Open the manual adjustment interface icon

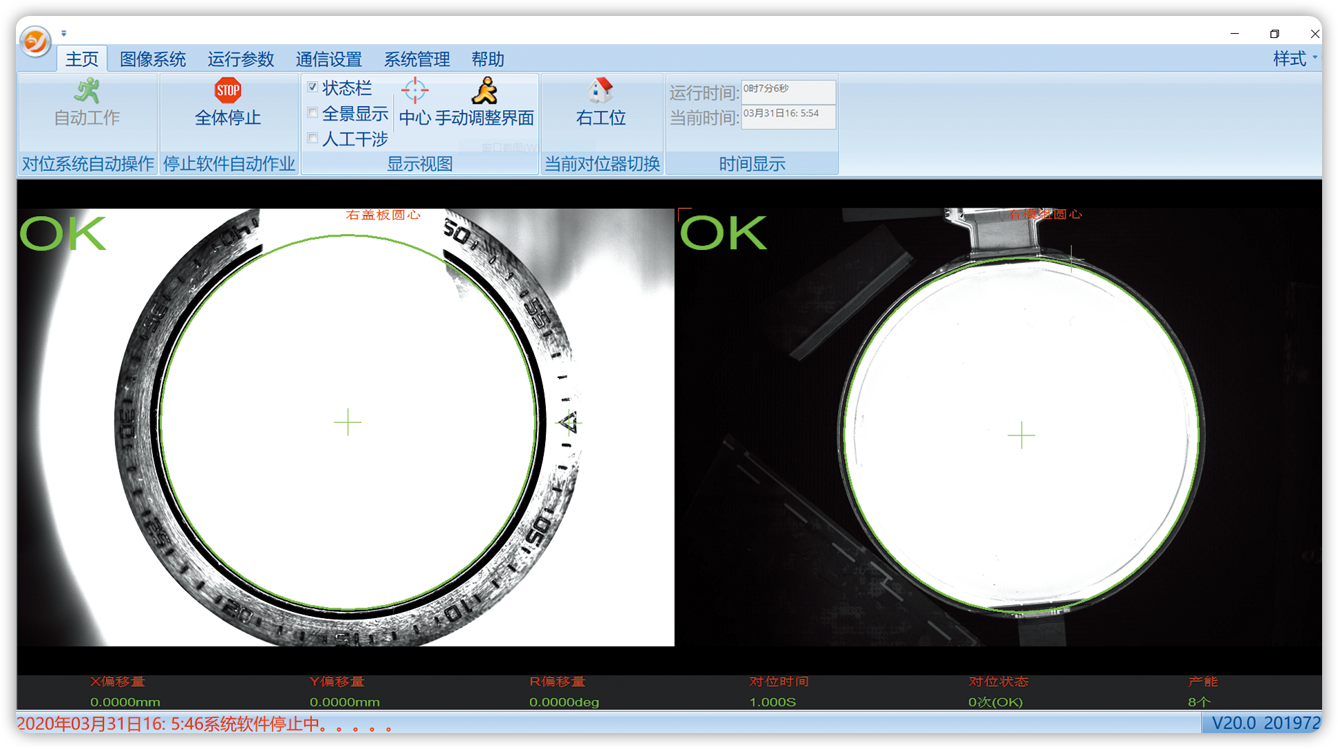[x=484, y=91]
